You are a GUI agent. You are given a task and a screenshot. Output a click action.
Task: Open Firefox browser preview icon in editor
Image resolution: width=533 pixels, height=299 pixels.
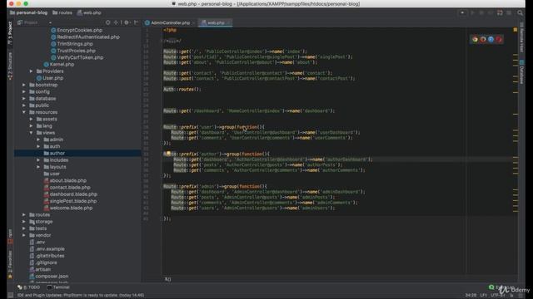click(x=483, y=39)
